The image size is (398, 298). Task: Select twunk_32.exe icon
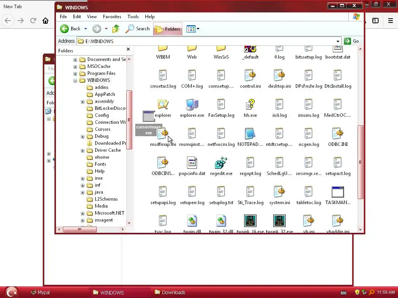(x=279, y=221)
